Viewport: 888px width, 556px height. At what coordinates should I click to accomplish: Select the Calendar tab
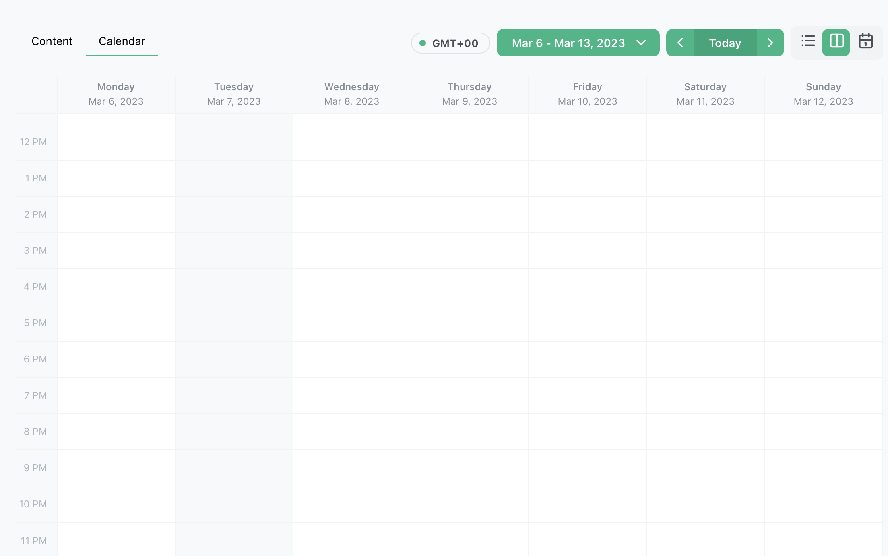coord(122,41)
